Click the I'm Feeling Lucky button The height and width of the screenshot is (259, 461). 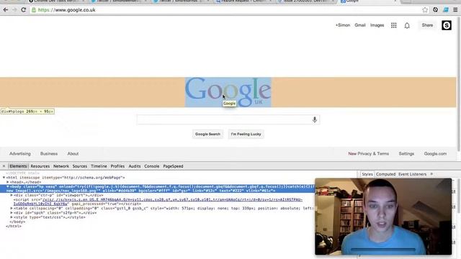point(246,135)
